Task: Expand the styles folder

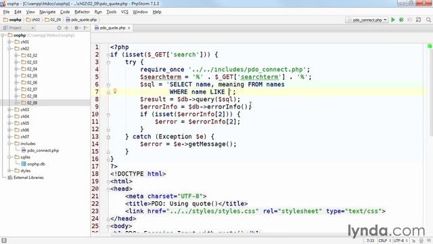Action: coord(9,171)
